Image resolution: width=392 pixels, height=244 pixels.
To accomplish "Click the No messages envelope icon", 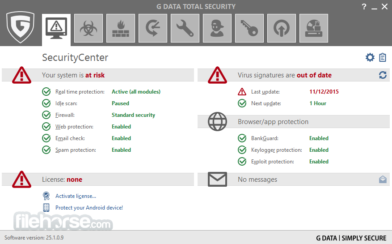I will [218, 180].
